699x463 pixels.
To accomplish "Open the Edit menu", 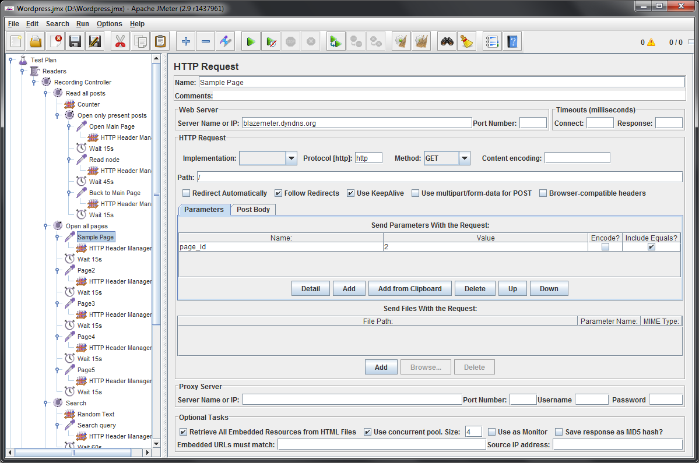I will [x=32, y=24].
